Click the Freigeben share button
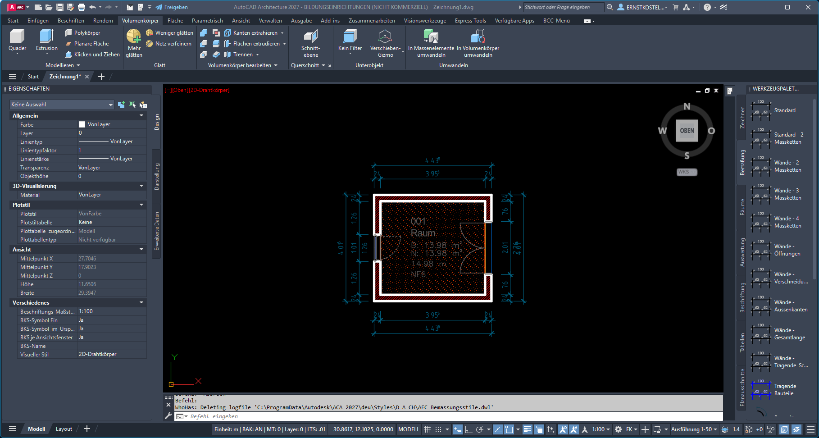This screenshot has width=819, height=438. point(172,7)
